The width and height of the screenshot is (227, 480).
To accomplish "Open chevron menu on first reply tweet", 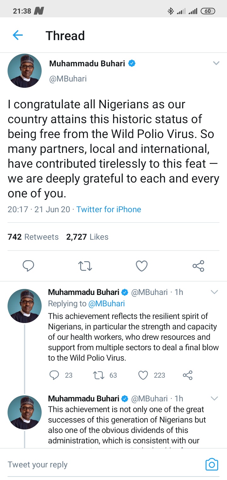I will (214, 292).
